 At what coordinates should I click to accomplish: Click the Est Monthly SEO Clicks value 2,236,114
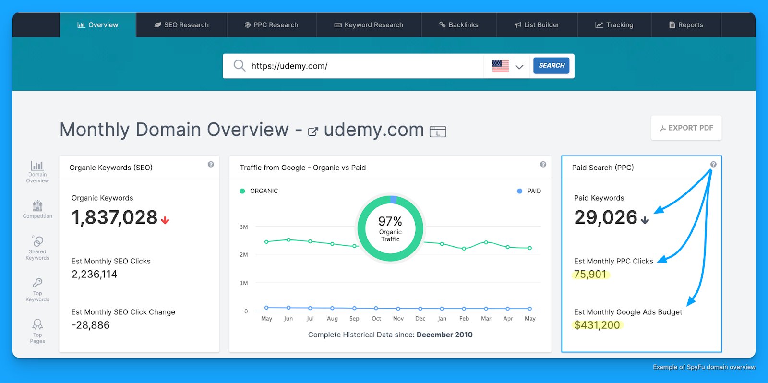[x=95, y=275]
